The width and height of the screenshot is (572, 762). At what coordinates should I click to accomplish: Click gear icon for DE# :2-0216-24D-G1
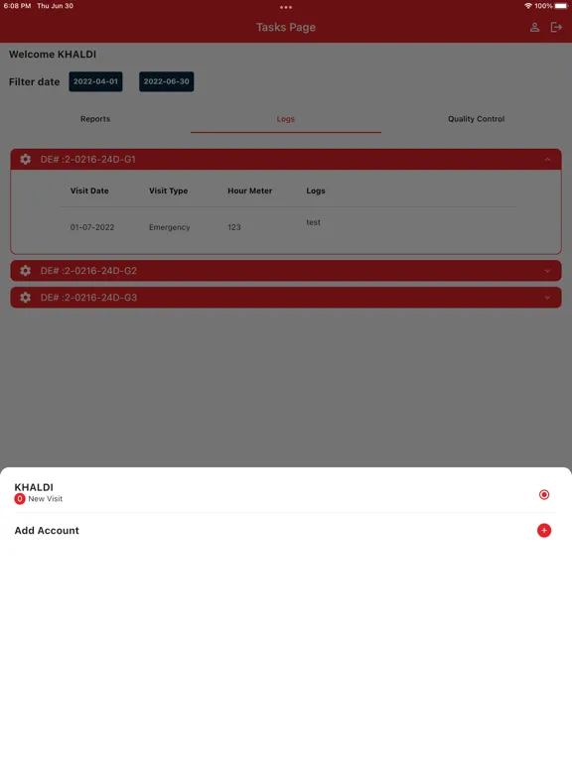tap(25, 159)
